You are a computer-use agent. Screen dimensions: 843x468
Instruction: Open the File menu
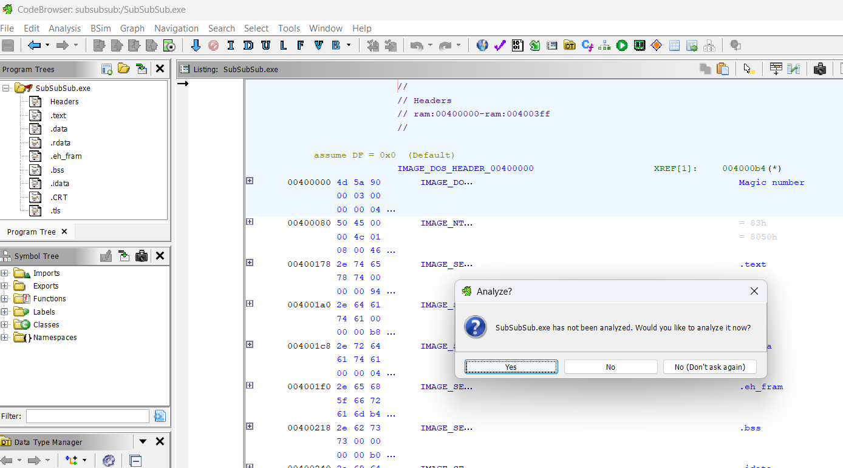click(7, 28)
